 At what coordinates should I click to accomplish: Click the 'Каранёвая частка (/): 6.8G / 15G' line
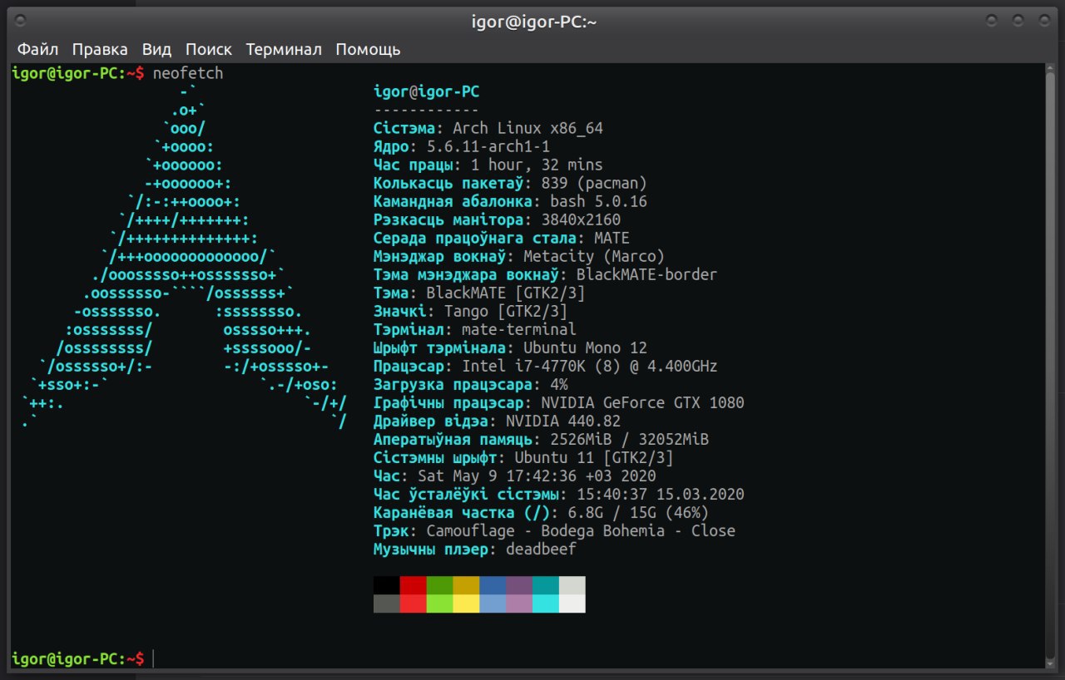[541, 512]
